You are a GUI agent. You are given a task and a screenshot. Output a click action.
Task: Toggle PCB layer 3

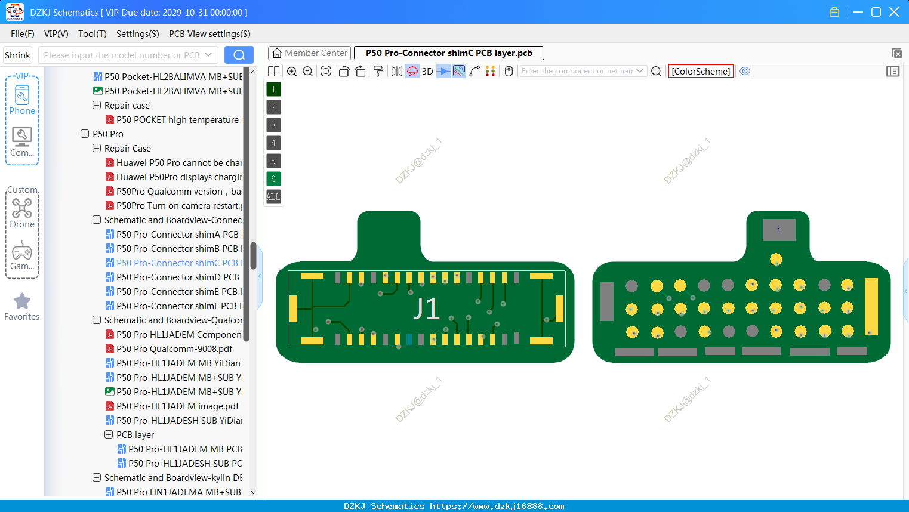pos(273,125)
